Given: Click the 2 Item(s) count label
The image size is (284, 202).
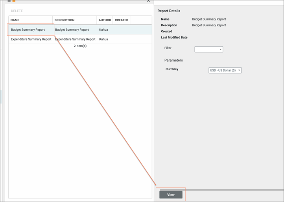Looking at the screenshot, I should [80, 46].
